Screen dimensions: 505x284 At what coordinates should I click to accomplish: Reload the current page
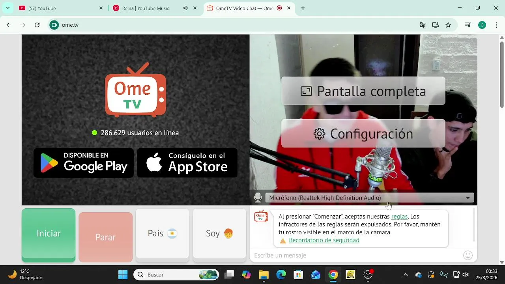pos(37,25)
